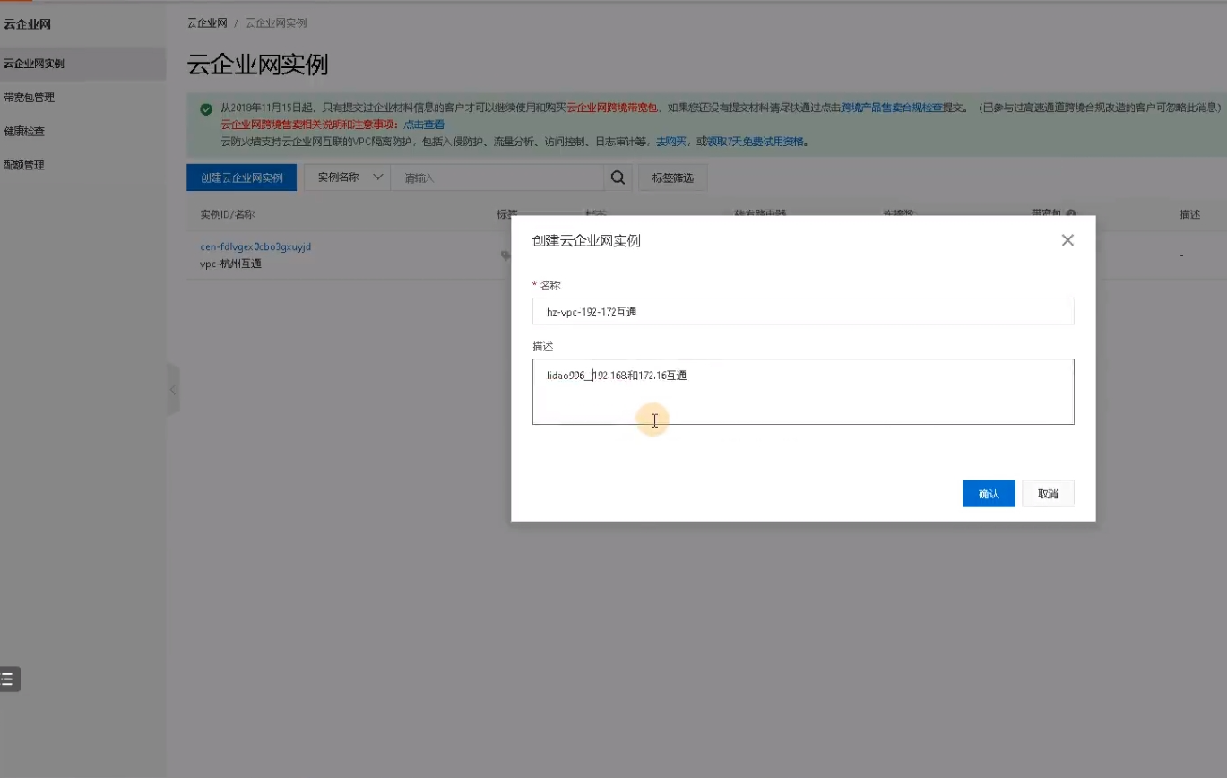Click the tag icon next to the cen instance
Image resolution: width=1227 pixels, height=778 pixels.
tap(506, 255)
